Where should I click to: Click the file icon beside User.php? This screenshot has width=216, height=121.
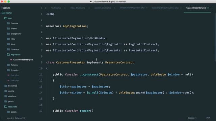click(x=8, y=80)
